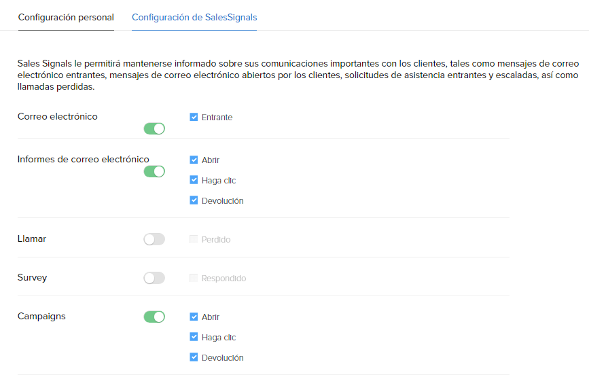Screen dimensions: 589x375
Task: Uncheck Haga clic under Informes de correo electrónico
Action: [194, 181]
